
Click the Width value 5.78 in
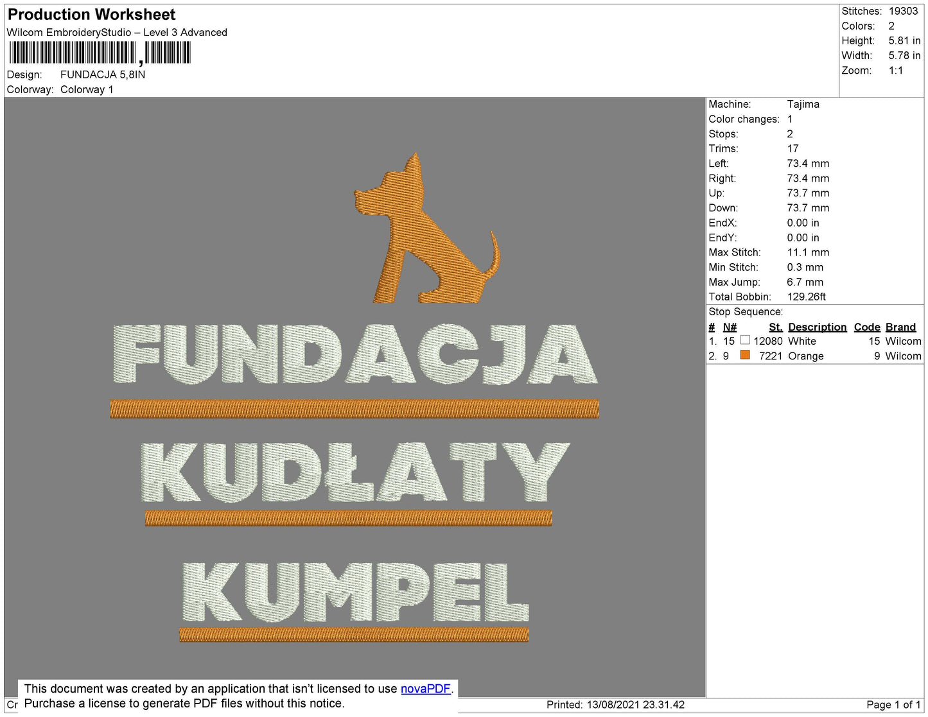[904, 56]
